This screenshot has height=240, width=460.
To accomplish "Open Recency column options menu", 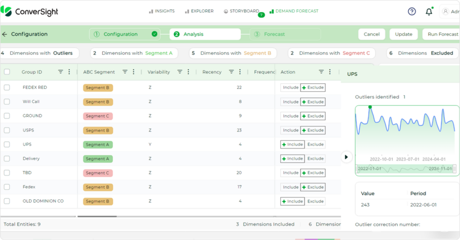I will (240, 72).
